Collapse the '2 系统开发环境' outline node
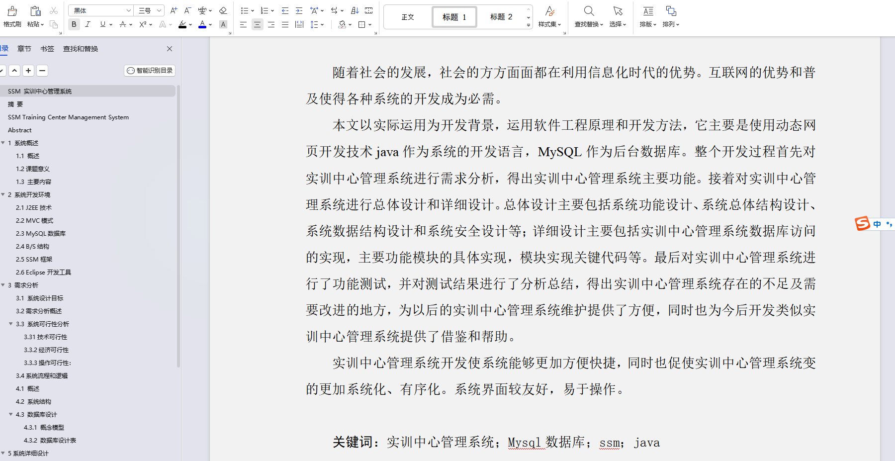Viewport: 895px width, 461px height. pos(3,194)
